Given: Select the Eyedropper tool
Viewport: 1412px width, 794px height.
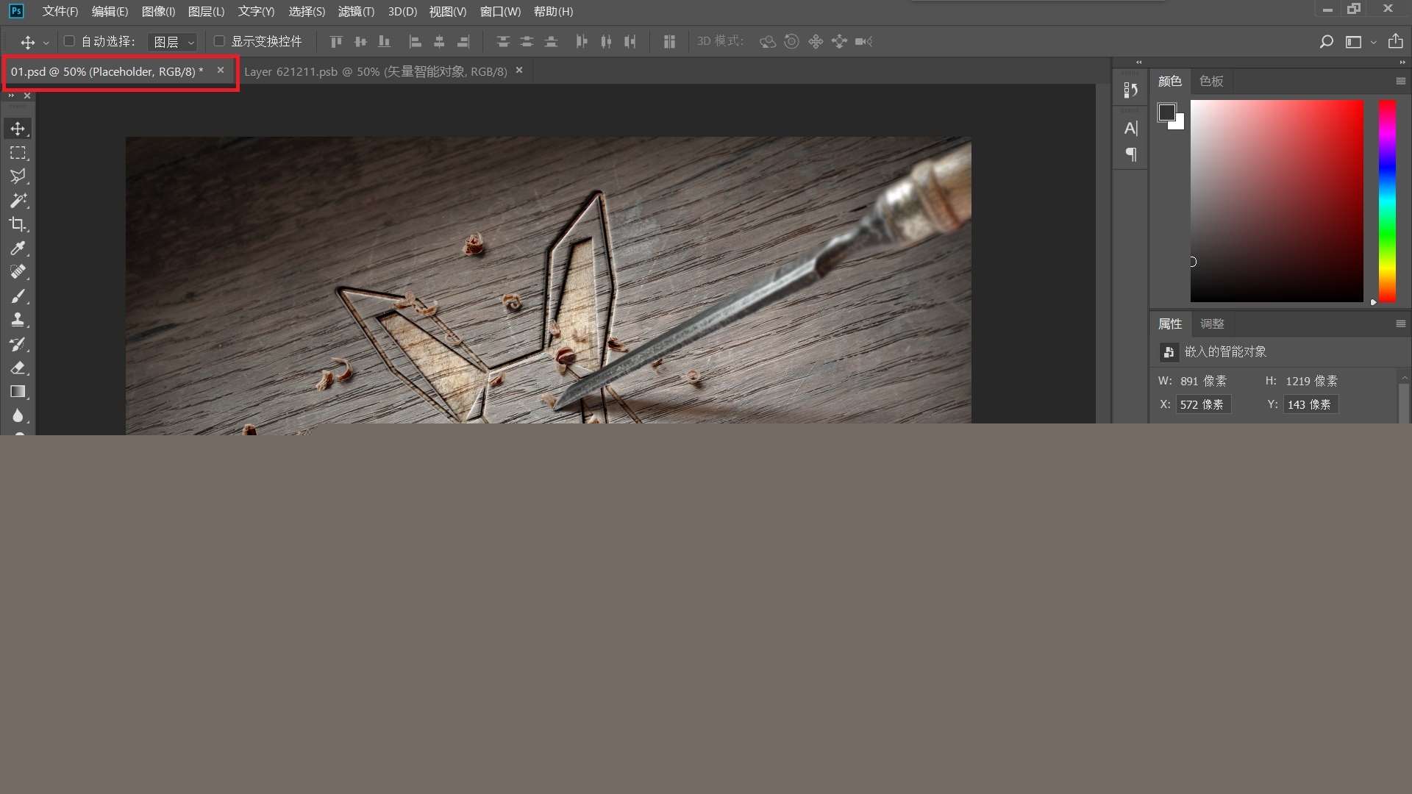Looking at the screenshot, I should pyautogui.click(x=18, y=248).
